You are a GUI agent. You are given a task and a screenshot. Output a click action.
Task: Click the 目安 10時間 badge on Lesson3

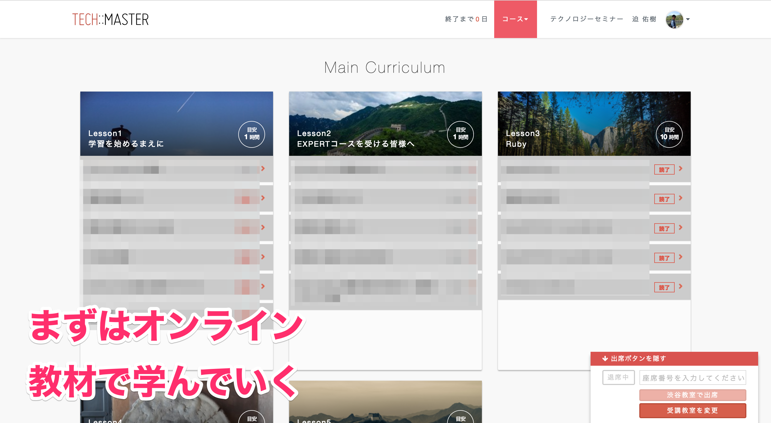point(669,134)
